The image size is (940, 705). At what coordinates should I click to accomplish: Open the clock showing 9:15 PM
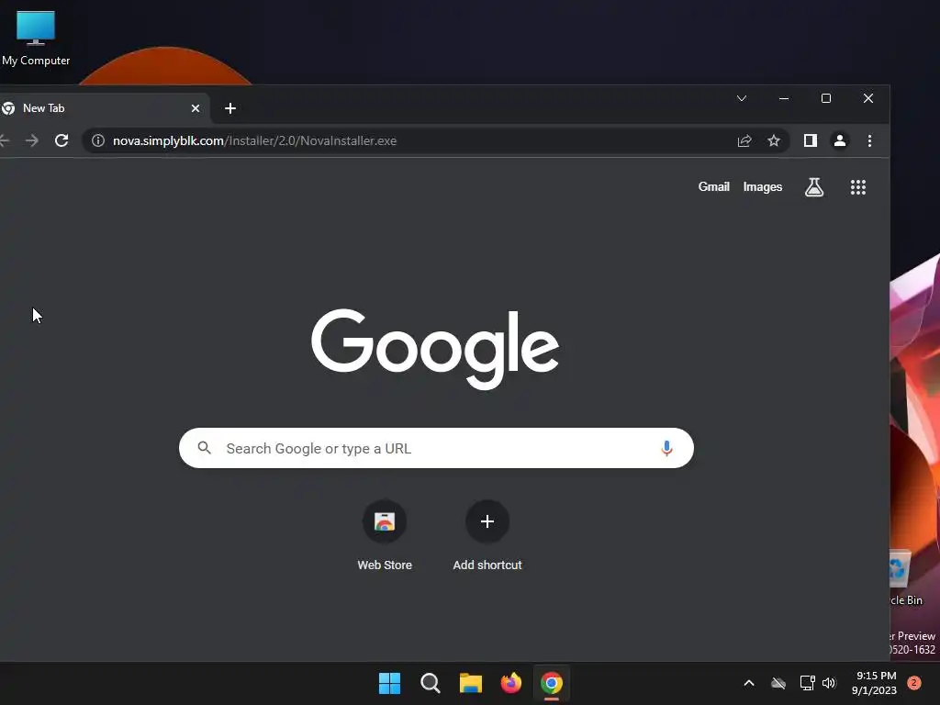(x=874, y=683)
